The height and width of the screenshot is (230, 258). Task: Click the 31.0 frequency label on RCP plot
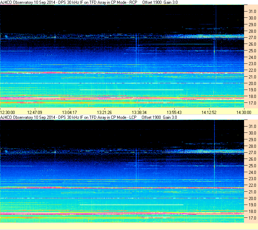pyautogui.click(x=252, y=11)
